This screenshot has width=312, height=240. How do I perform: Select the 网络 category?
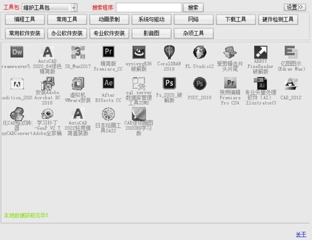tap(193, 19)
